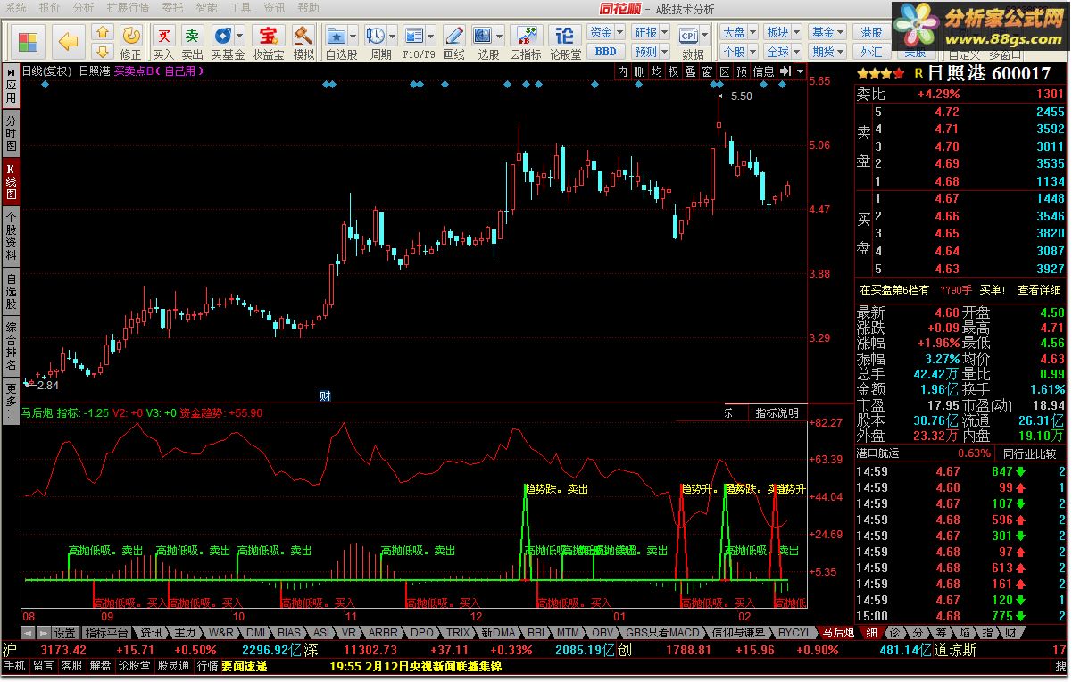Image resolution: width=1072 pixels, height=682 pixels.
Task: Switch to the MACD indicator tab
Action: 664,633
